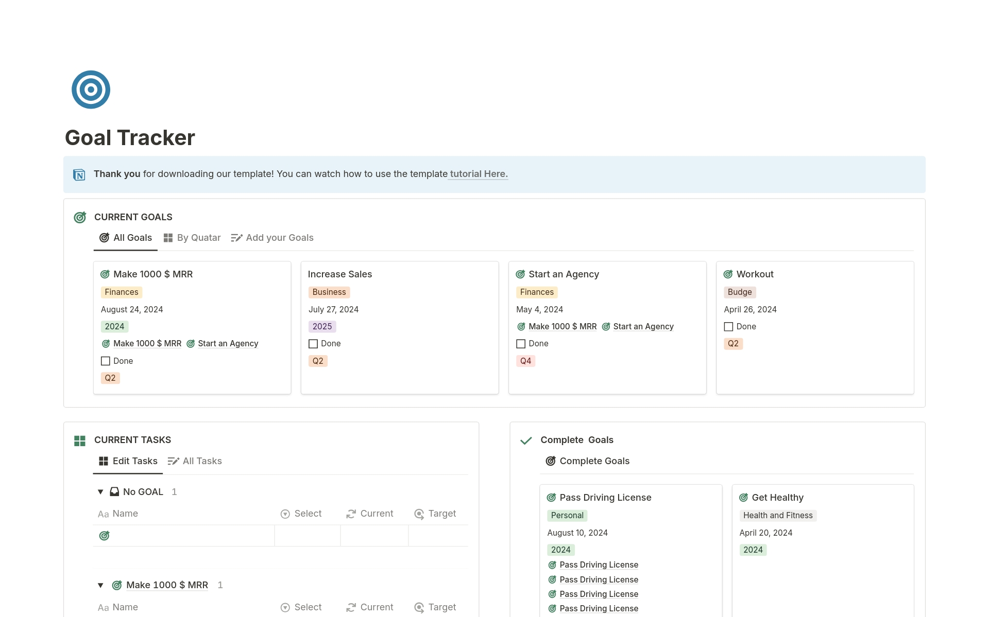Open the tutorial Here link
This screenshot has width=989, height=617.
[x=479, y=174]
